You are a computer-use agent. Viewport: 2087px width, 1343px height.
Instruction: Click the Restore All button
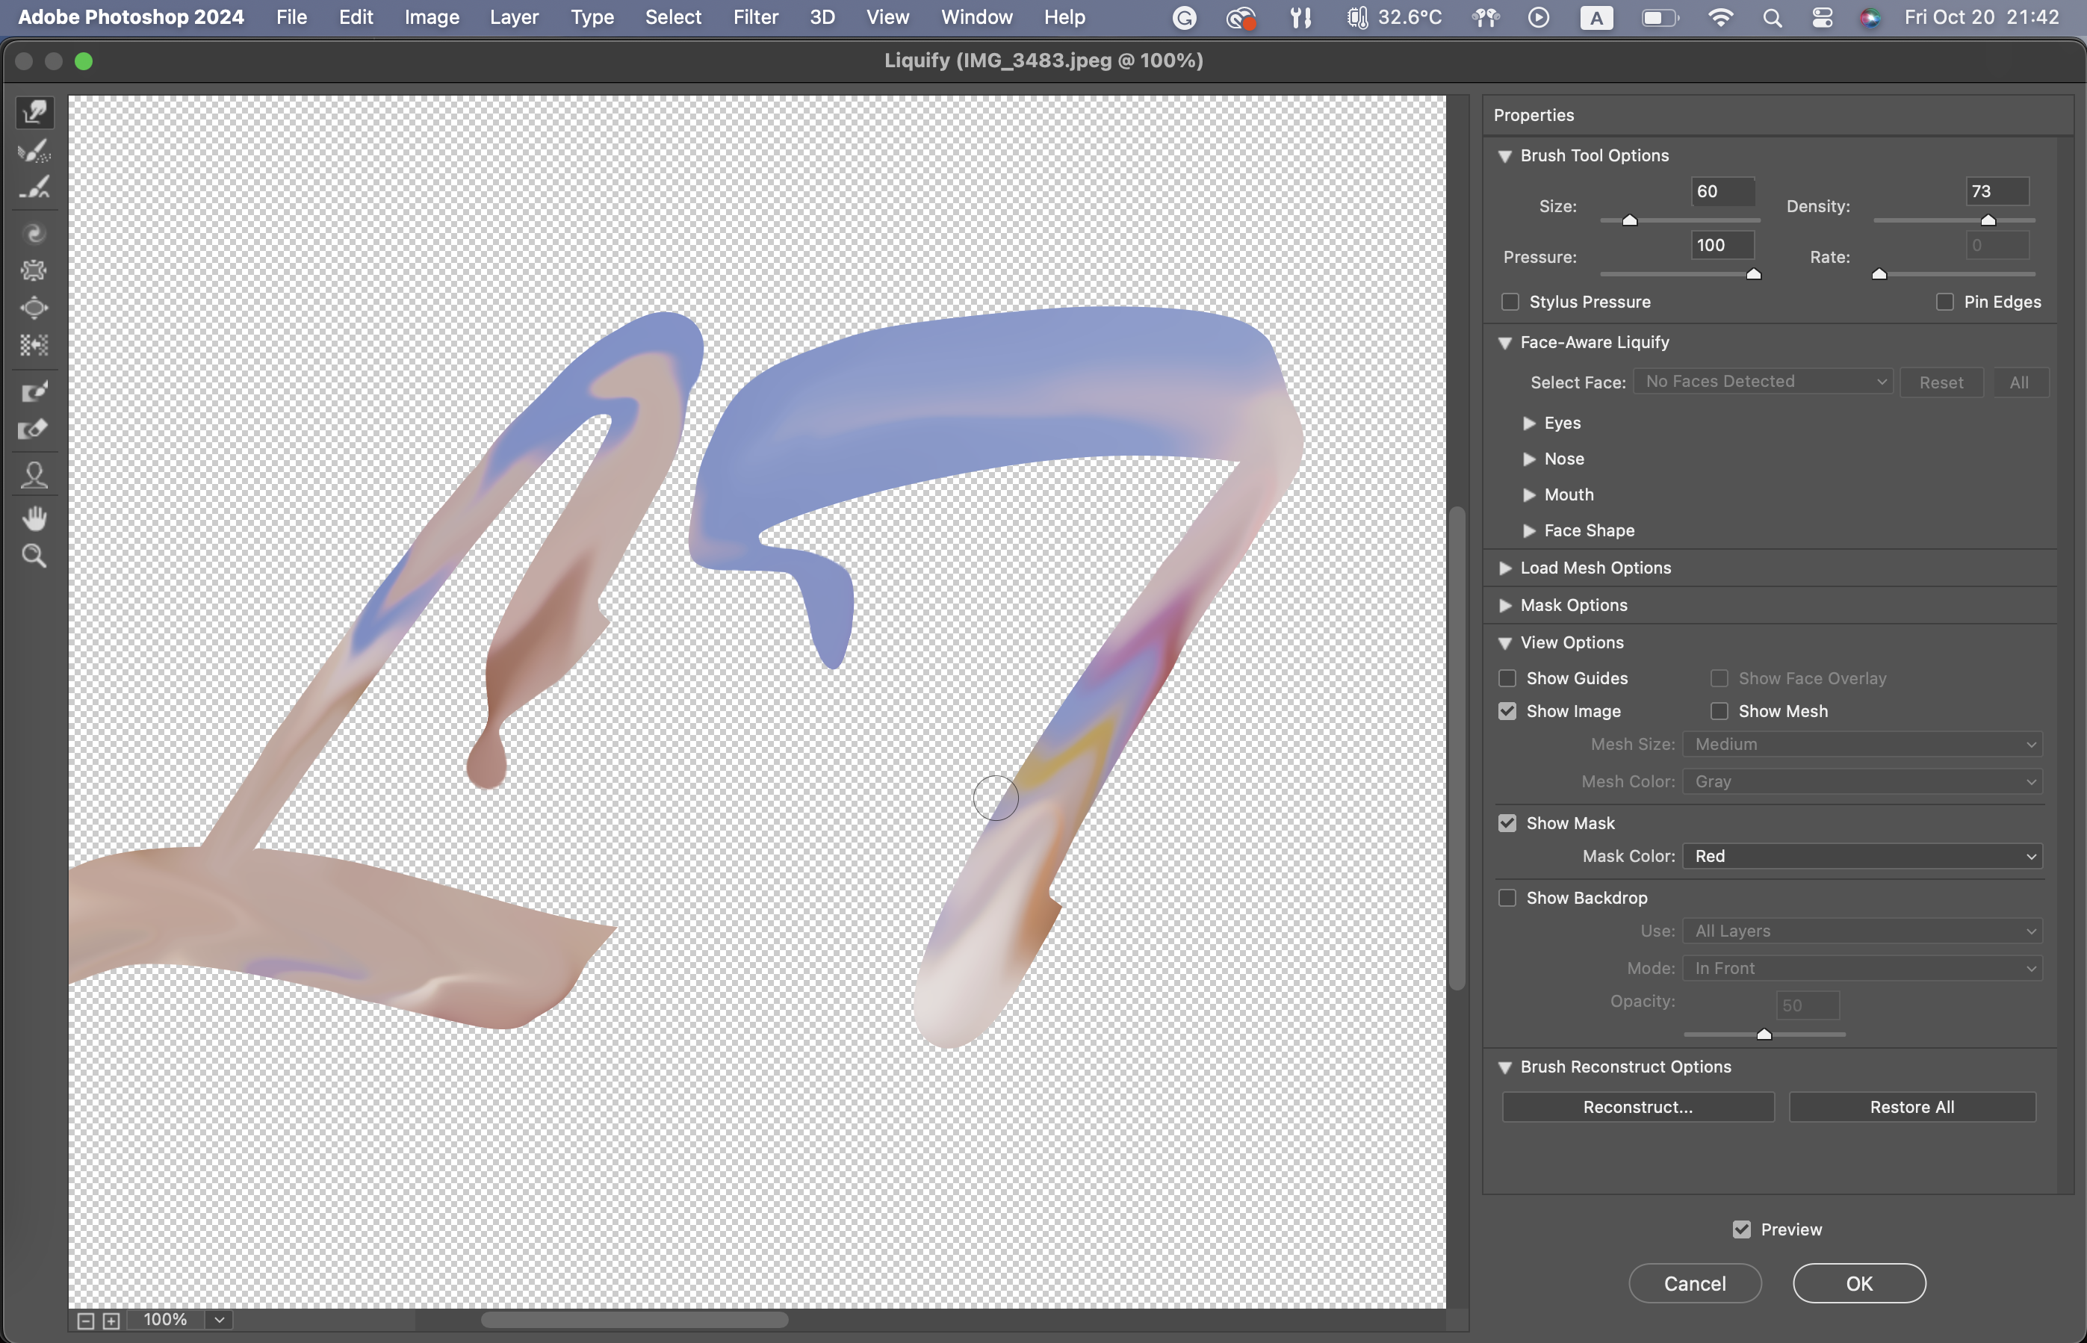1911,1108
